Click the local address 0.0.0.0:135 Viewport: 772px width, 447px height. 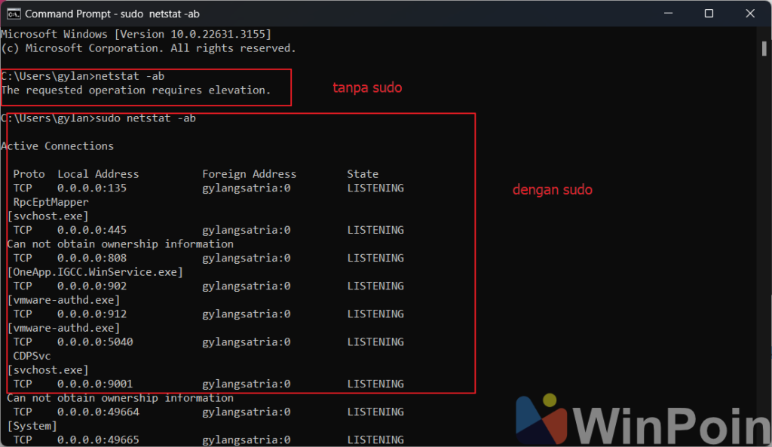[x=92, y=188]
